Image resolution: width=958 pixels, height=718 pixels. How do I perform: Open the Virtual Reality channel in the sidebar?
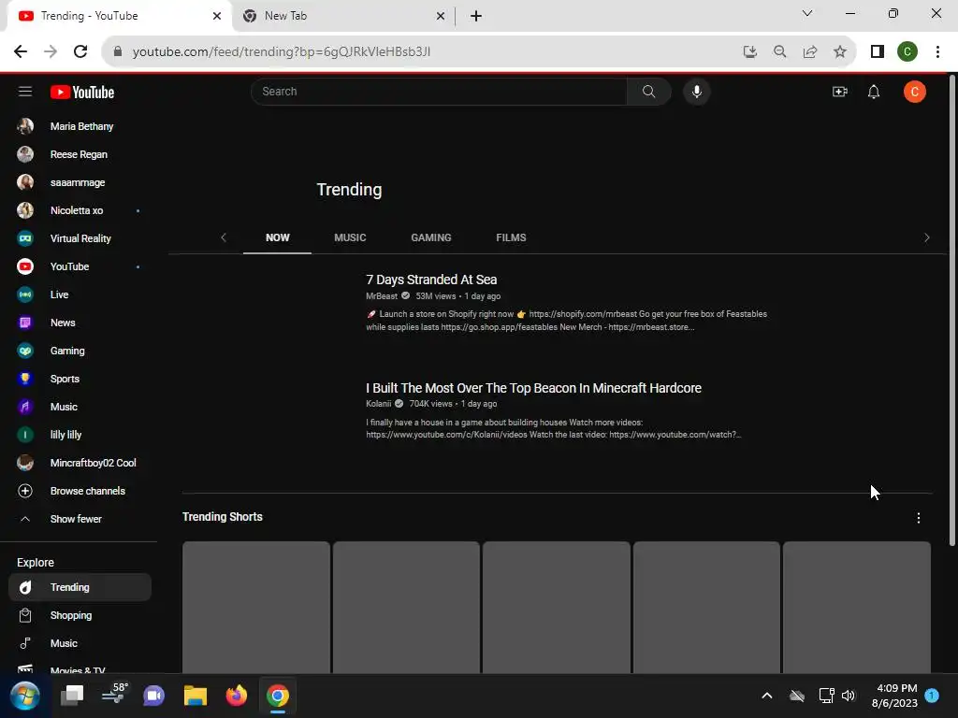pyautogui.click(x=80, y=238)
